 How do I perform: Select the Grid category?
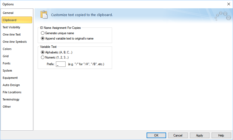[x=6, y=56]
